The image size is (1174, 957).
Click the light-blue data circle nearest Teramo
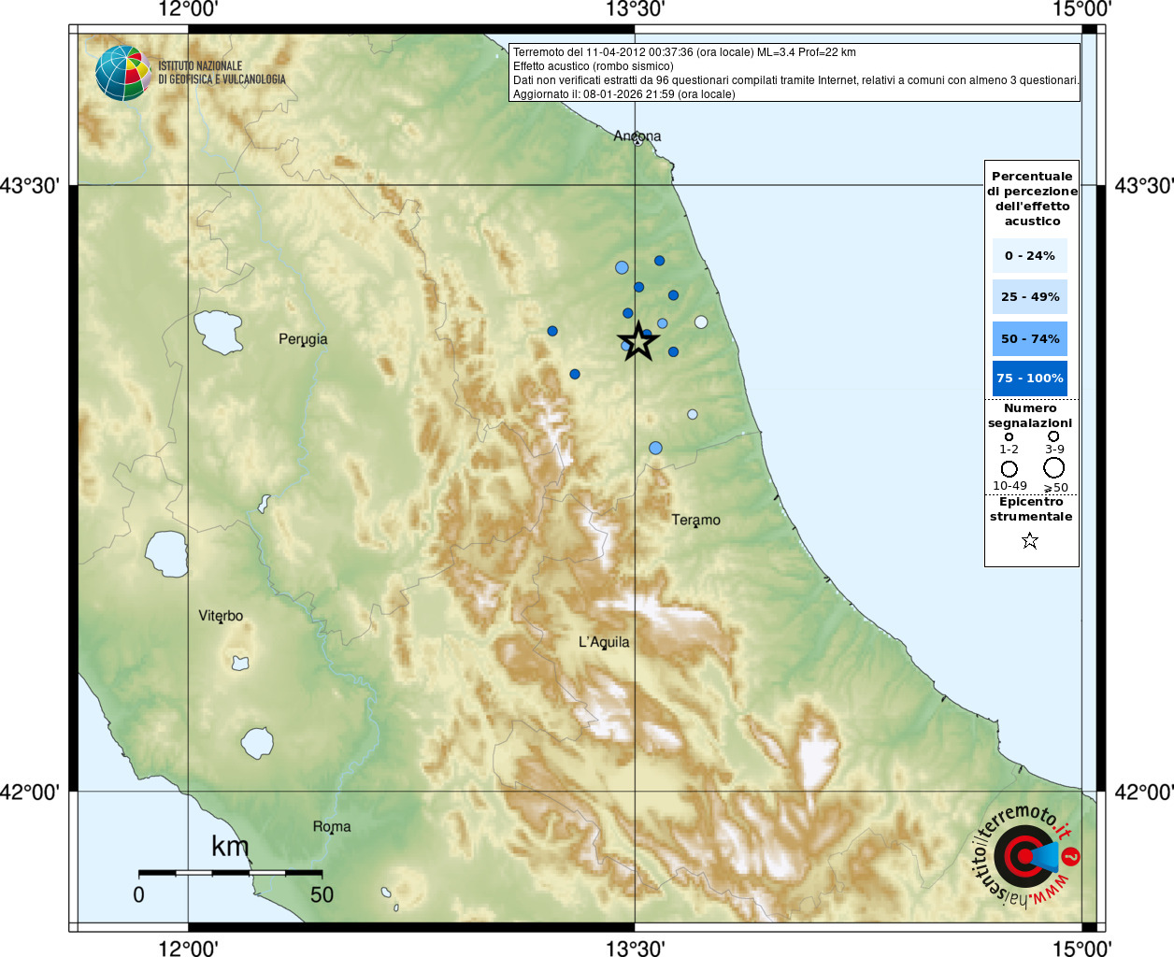click(655, 449)
